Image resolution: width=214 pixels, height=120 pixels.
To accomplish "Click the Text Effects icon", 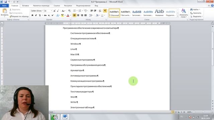I will coord(58,15).
